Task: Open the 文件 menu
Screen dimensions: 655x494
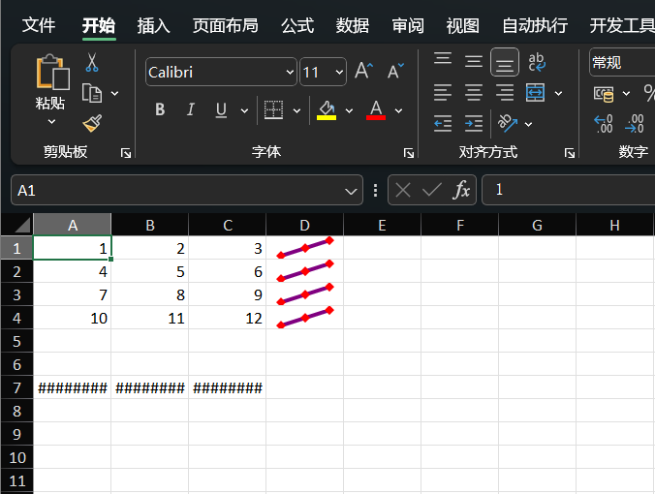Action: (x=39, y=25)
